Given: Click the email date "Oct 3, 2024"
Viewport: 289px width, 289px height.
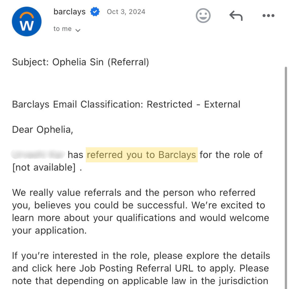Looking at the screenshot, I should coord(126,12).
